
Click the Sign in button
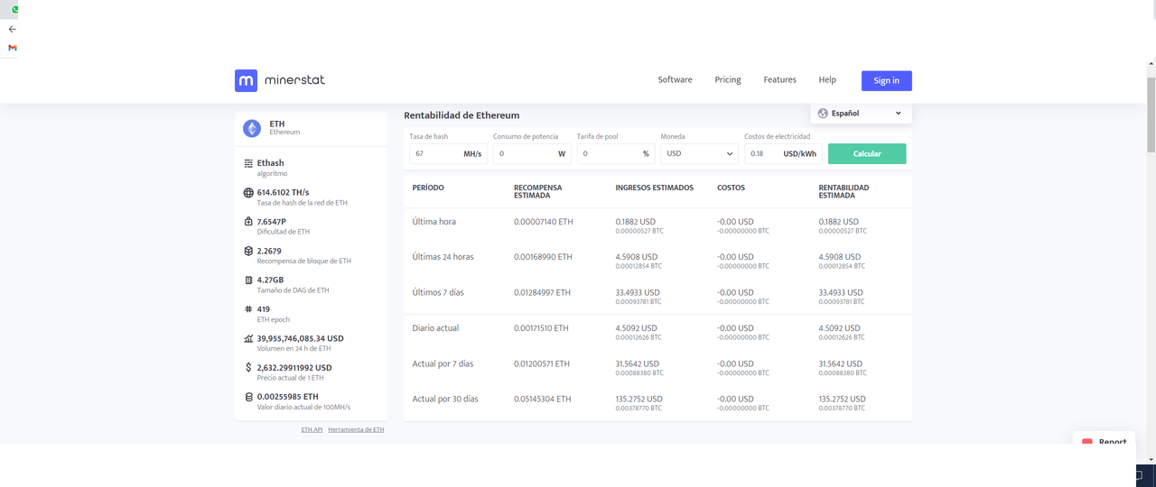pyautogui.click(x=886, y=81)
